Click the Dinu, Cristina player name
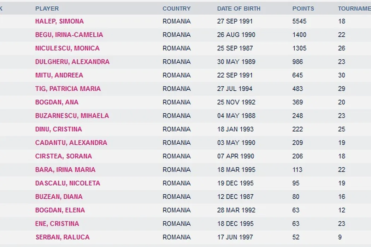 58,129
